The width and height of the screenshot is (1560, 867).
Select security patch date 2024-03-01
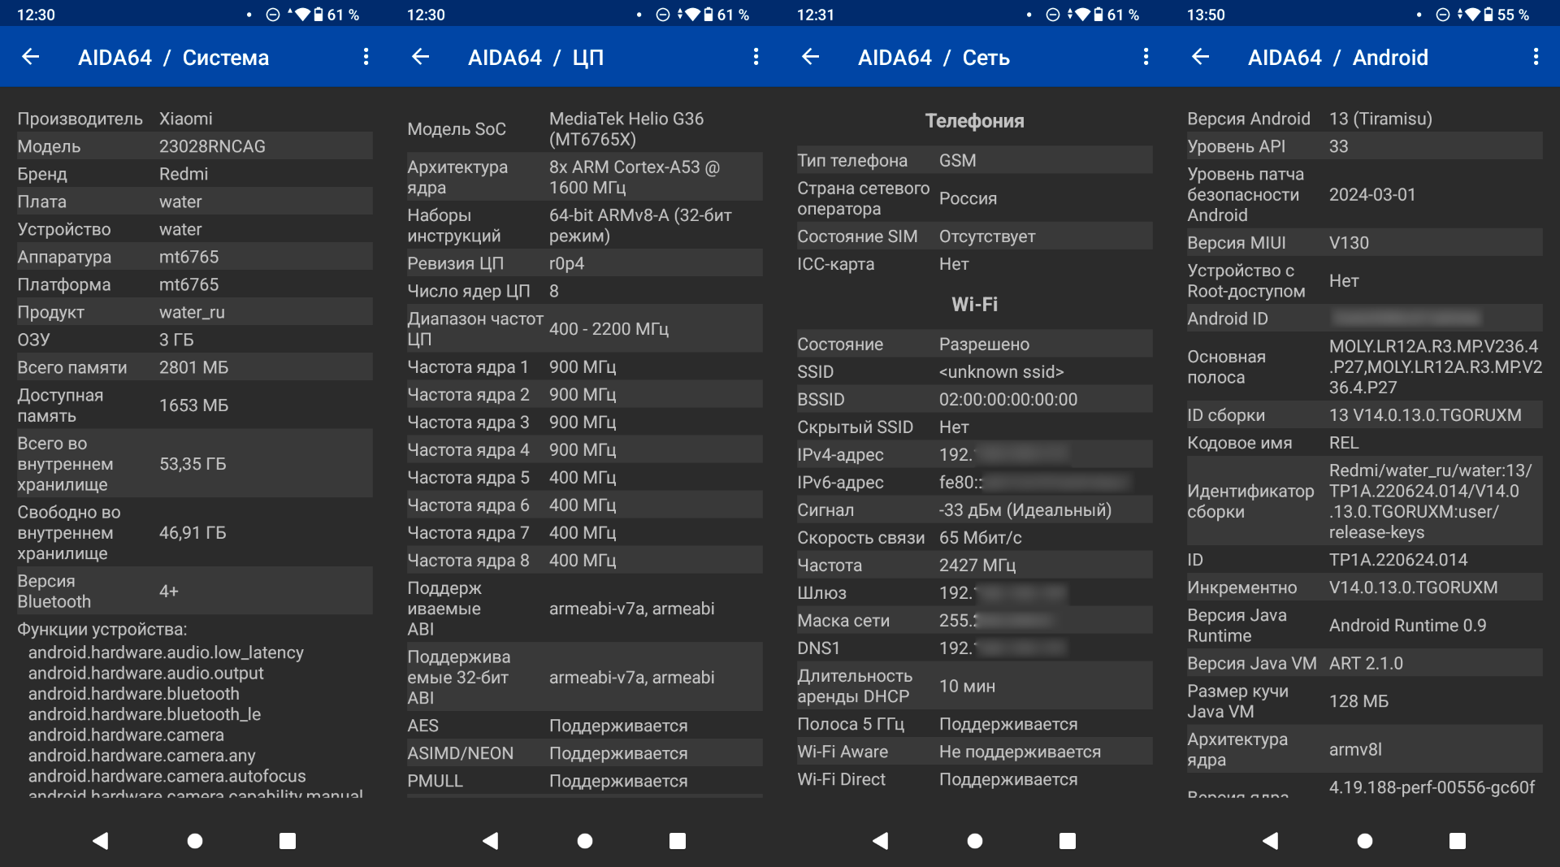pyautogui.click(x=1372, y=195)
